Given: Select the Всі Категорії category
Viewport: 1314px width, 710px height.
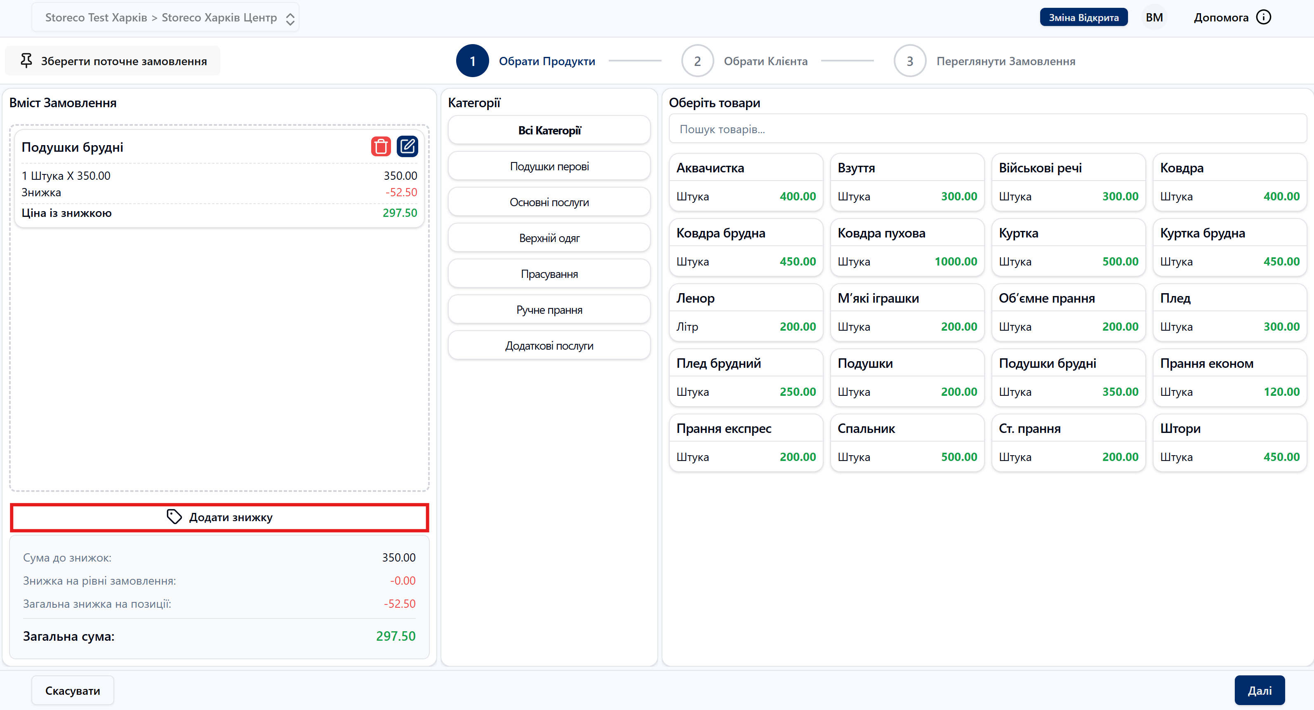Looking at the screenshot, I should 549,131.
